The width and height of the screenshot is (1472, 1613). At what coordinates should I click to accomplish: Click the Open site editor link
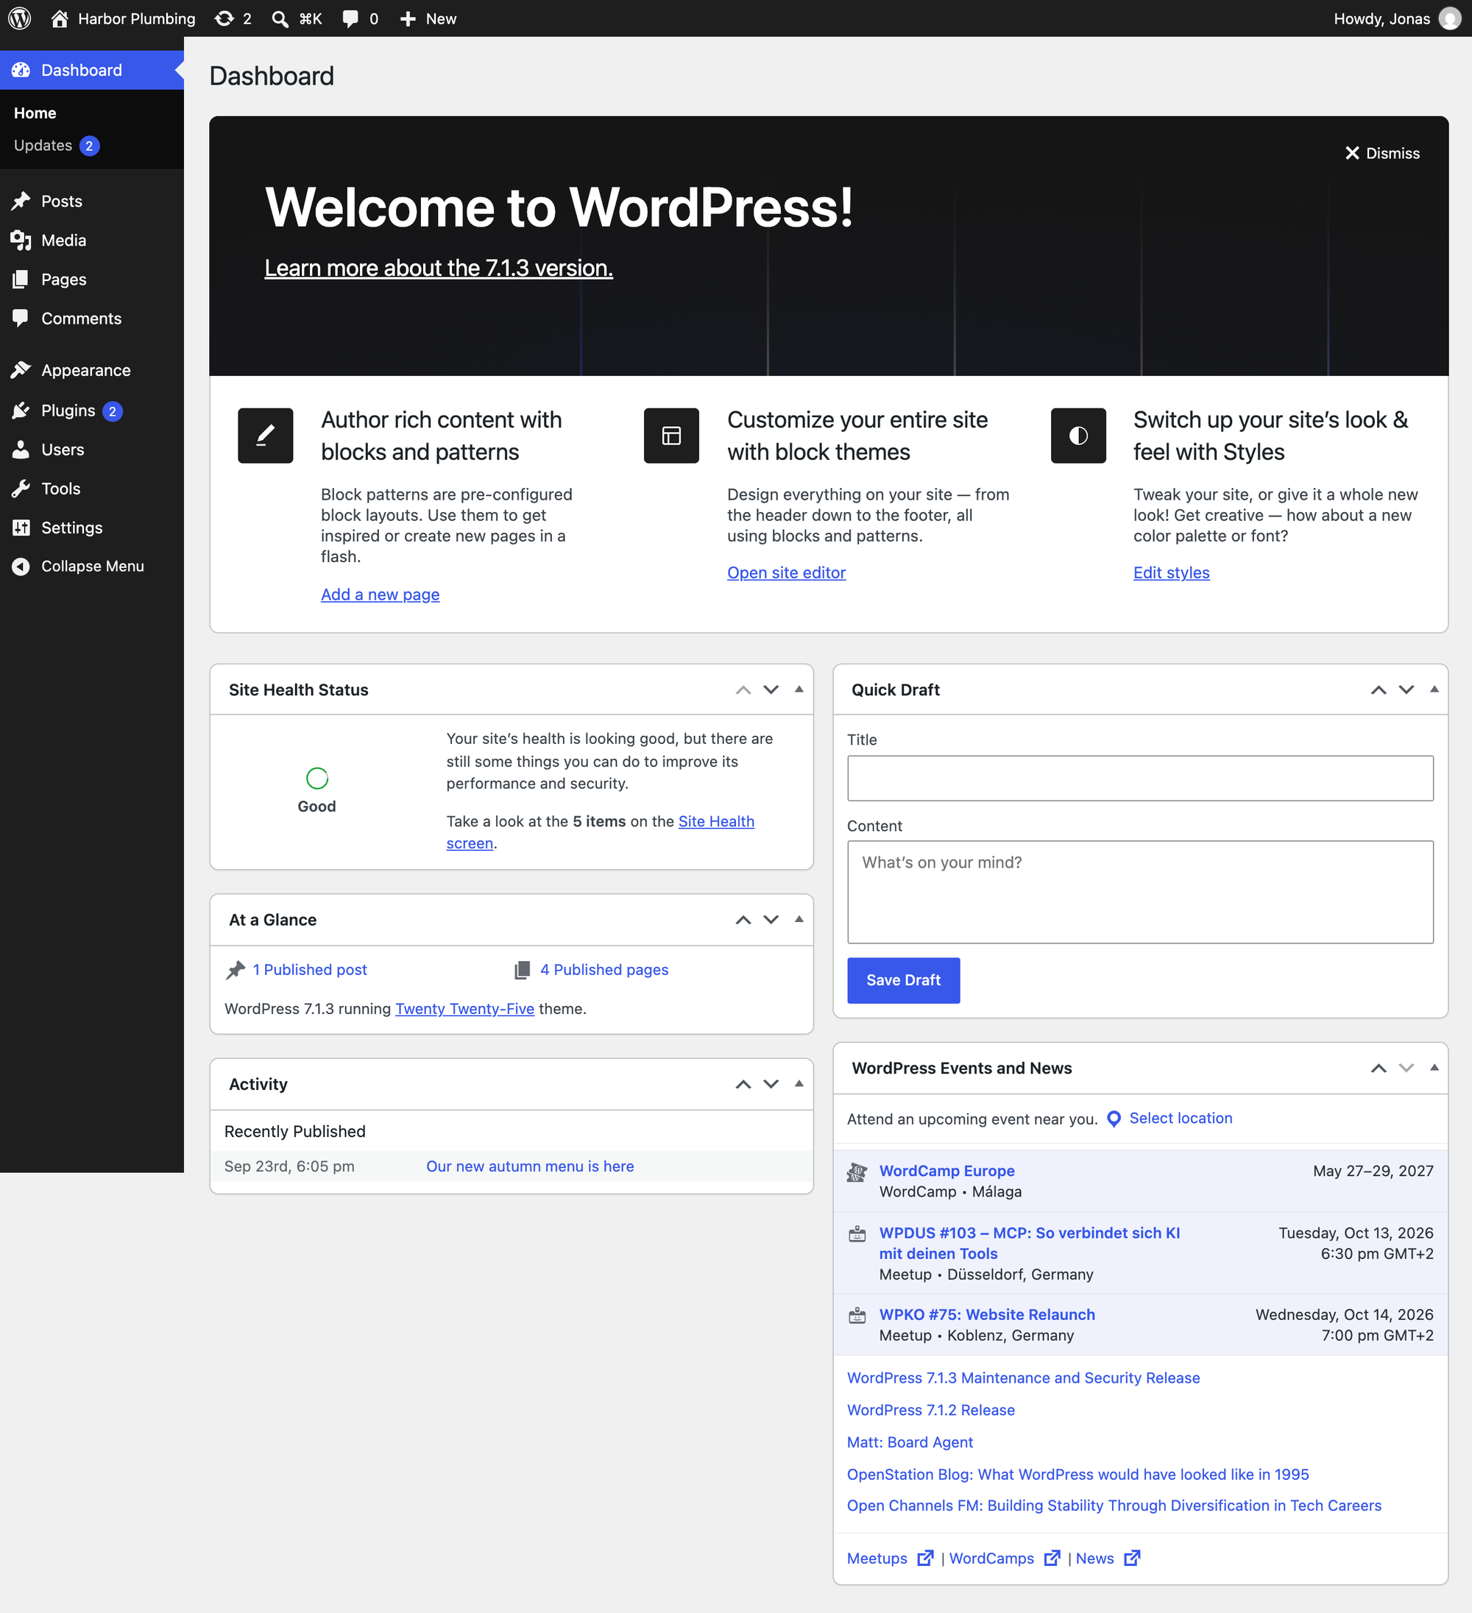[x=786, y=573]
